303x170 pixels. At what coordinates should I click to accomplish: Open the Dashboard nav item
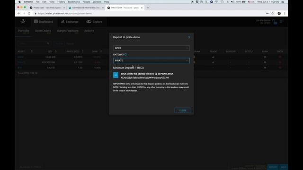[44, 22]
